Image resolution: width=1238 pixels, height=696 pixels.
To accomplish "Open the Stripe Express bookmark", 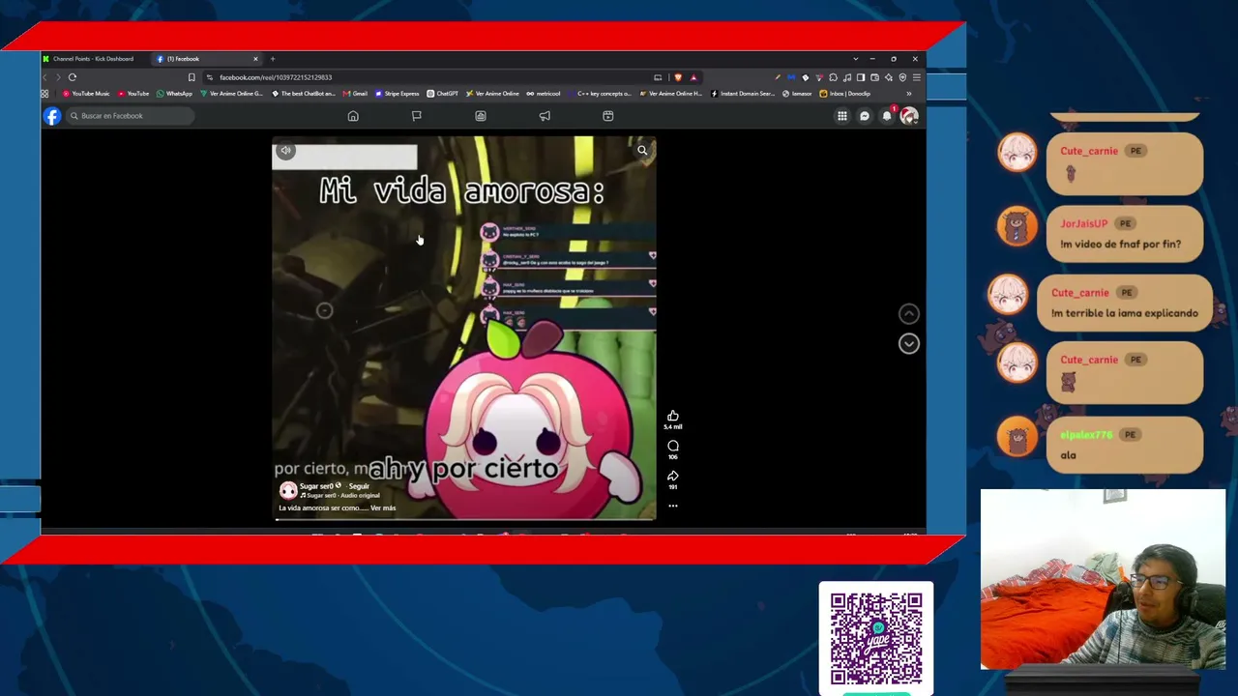I will [x=398, y=94].
